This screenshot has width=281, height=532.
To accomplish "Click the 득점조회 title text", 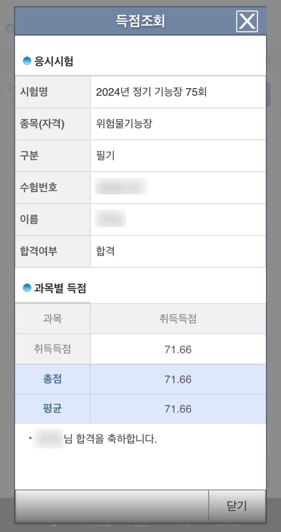I will pyautogui.click(x=140, y=21).
